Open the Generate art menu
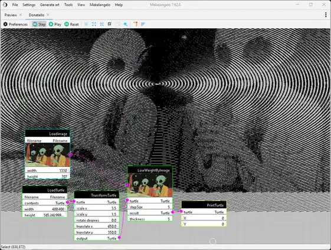 click(50, 5)
